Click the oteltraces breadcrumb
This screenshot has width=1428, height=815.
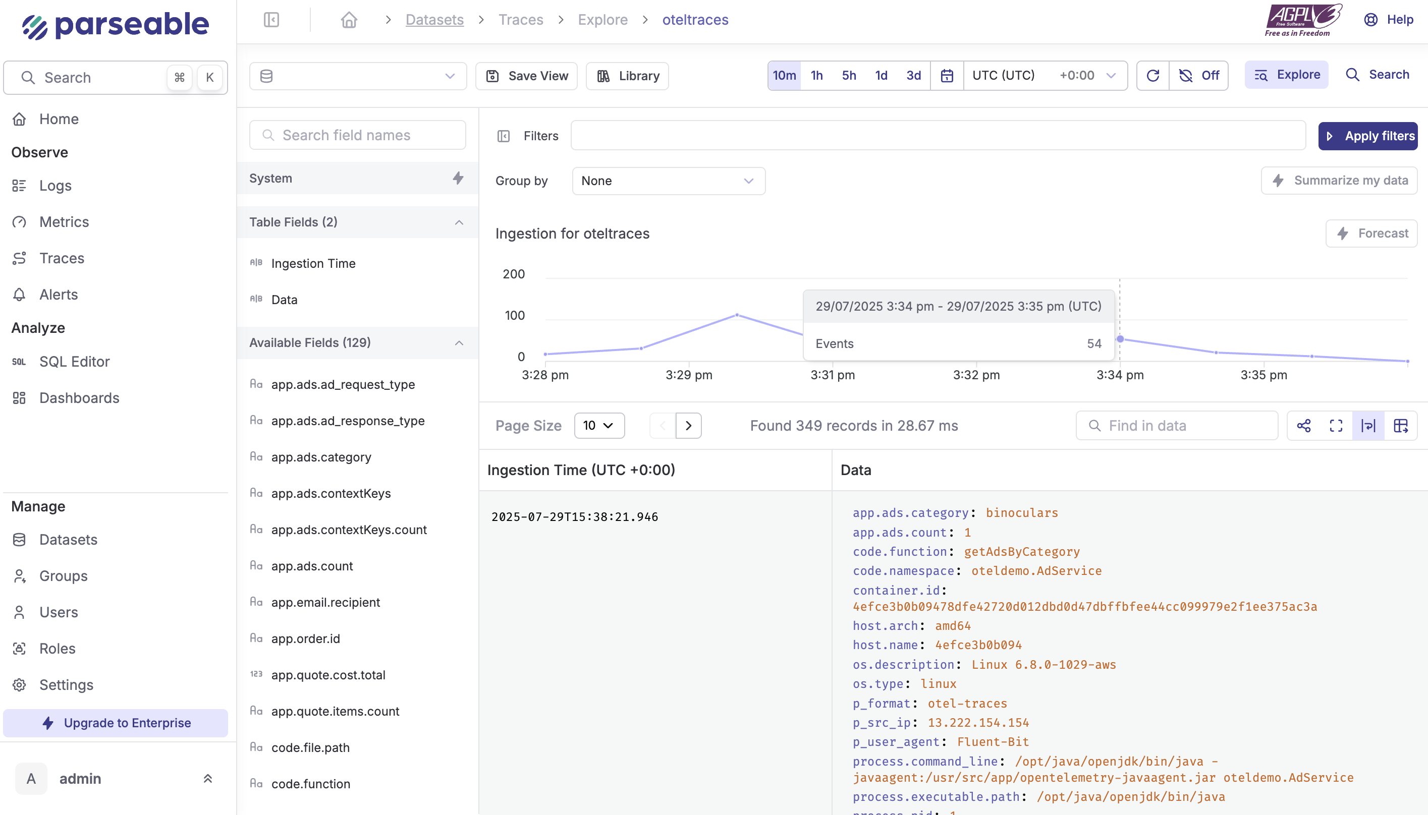coord(695,20)
